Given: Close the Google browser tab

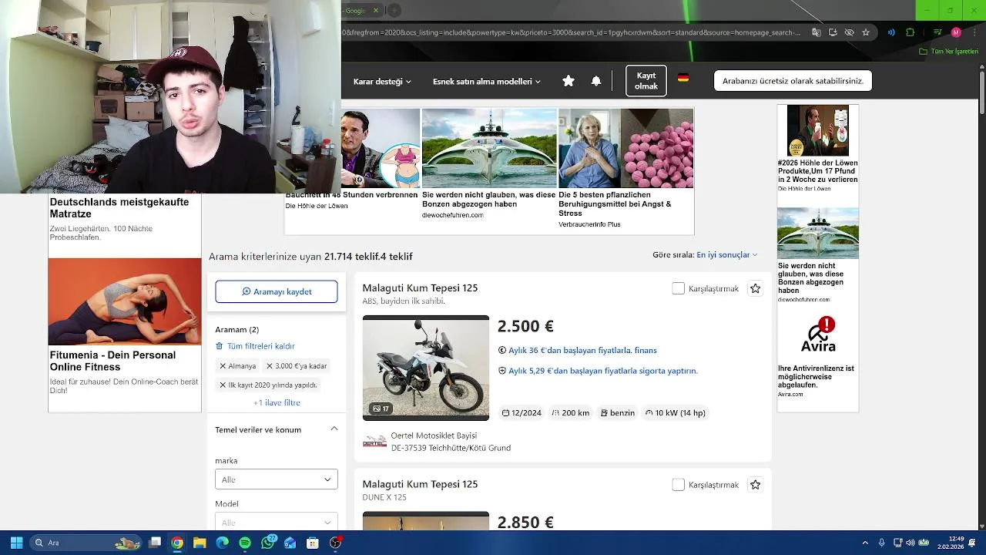Looking at the screenshot, I should pyautogui.click(x=376, y=10).
